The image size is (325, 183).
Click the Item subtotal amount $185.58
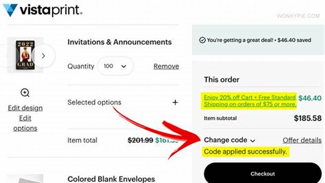[x=307, y=118]
